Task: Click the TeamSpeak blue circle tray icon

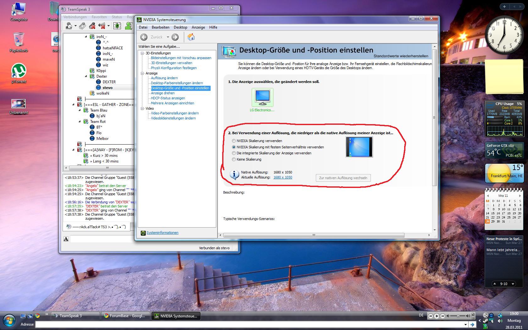Action: click(x=491, y=315)
